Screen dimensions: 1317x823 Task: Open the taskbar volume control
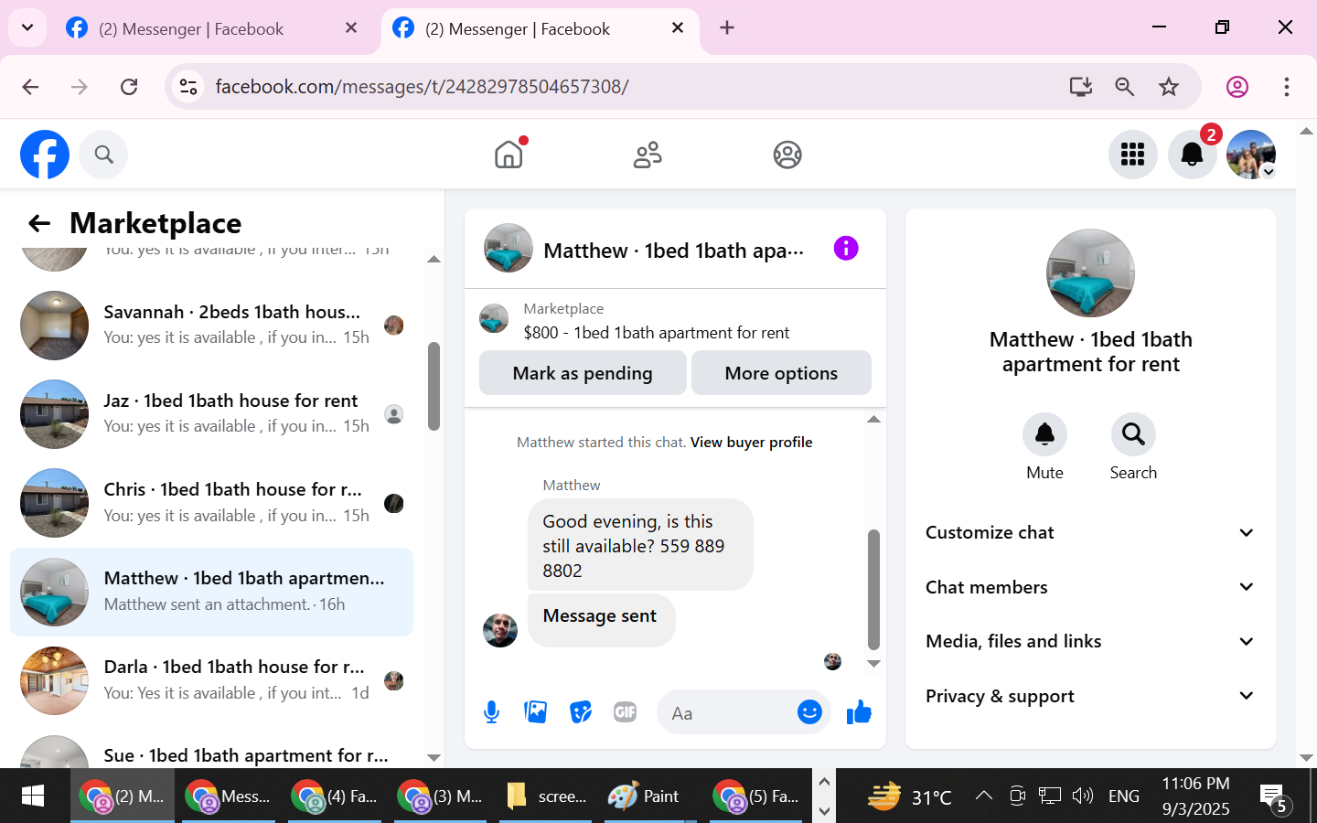[1083, 796]
